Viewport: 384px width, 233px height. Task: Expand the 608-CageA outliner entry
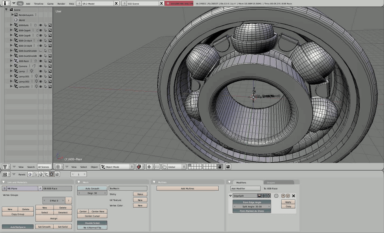(11, 30)
